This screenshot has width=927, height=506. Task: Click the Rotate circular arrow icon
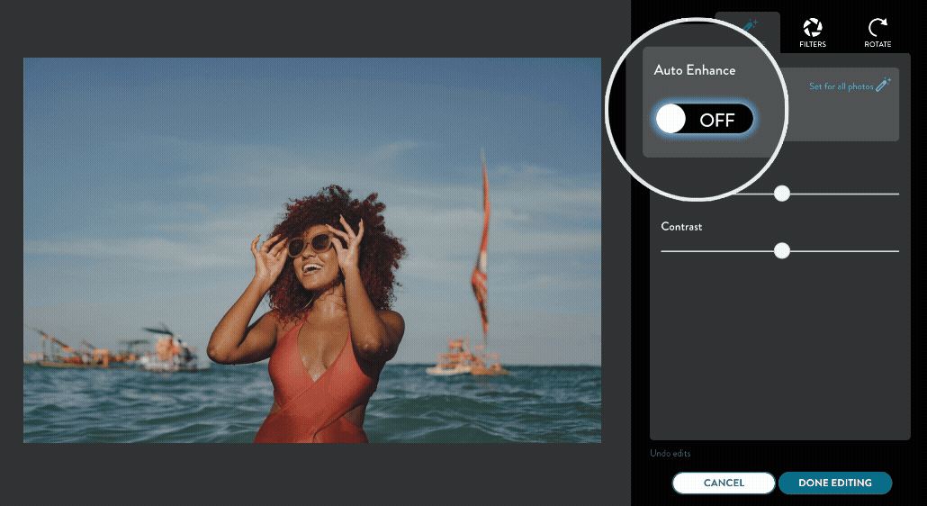(877, 27)
